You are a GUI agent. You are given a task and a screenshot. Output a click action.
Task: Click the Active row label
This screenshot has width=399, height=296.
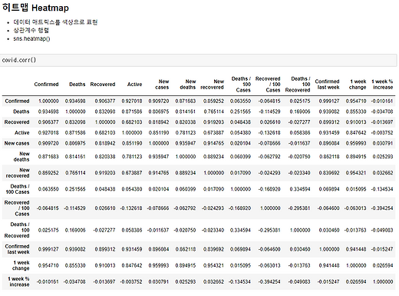22,133
